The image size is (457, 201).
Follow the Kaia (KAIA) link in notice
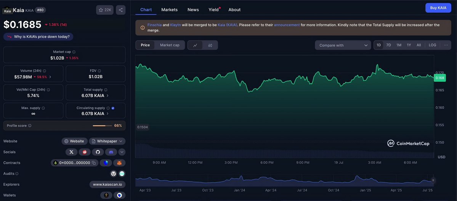tap(228, 25)
